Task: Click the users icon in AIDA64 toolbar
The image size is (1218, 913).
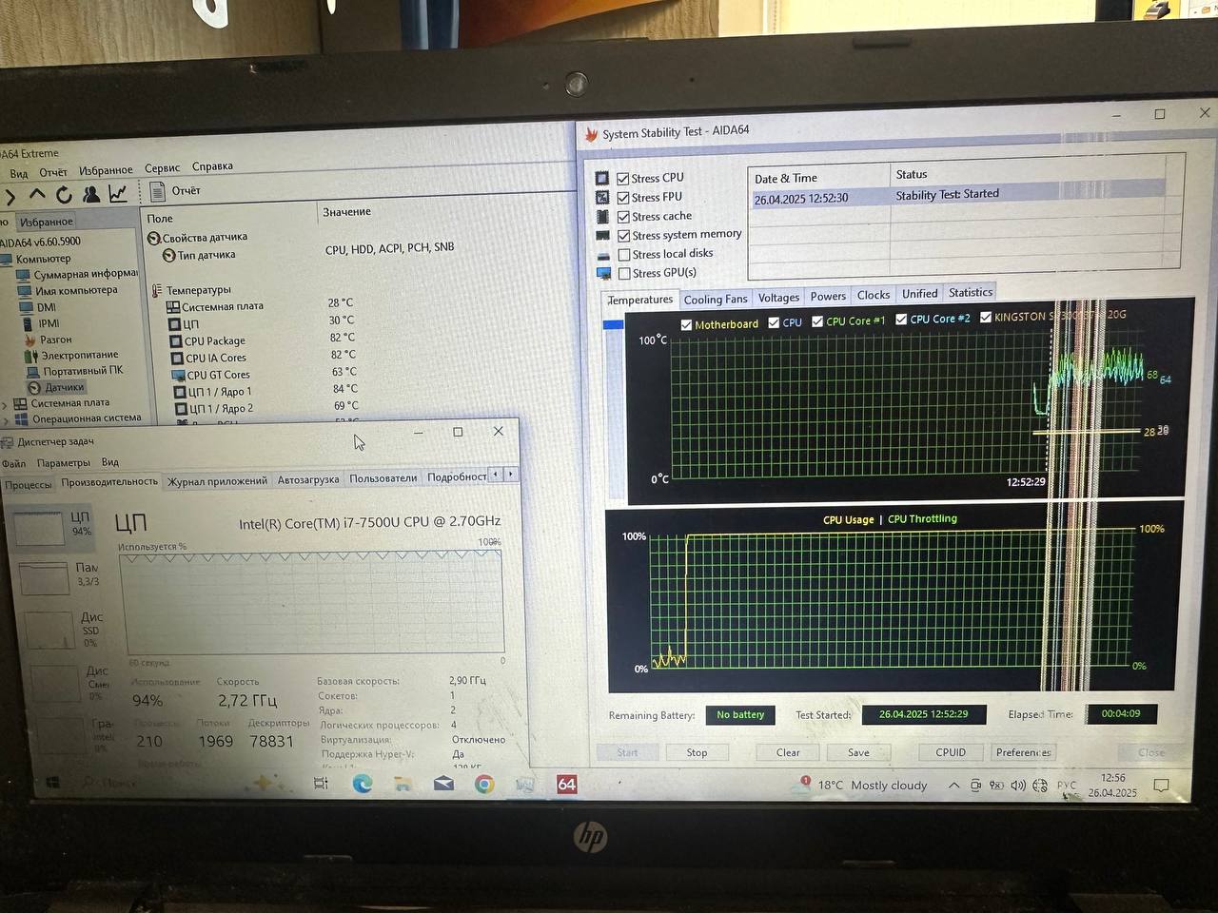Action: coord(91,195)
